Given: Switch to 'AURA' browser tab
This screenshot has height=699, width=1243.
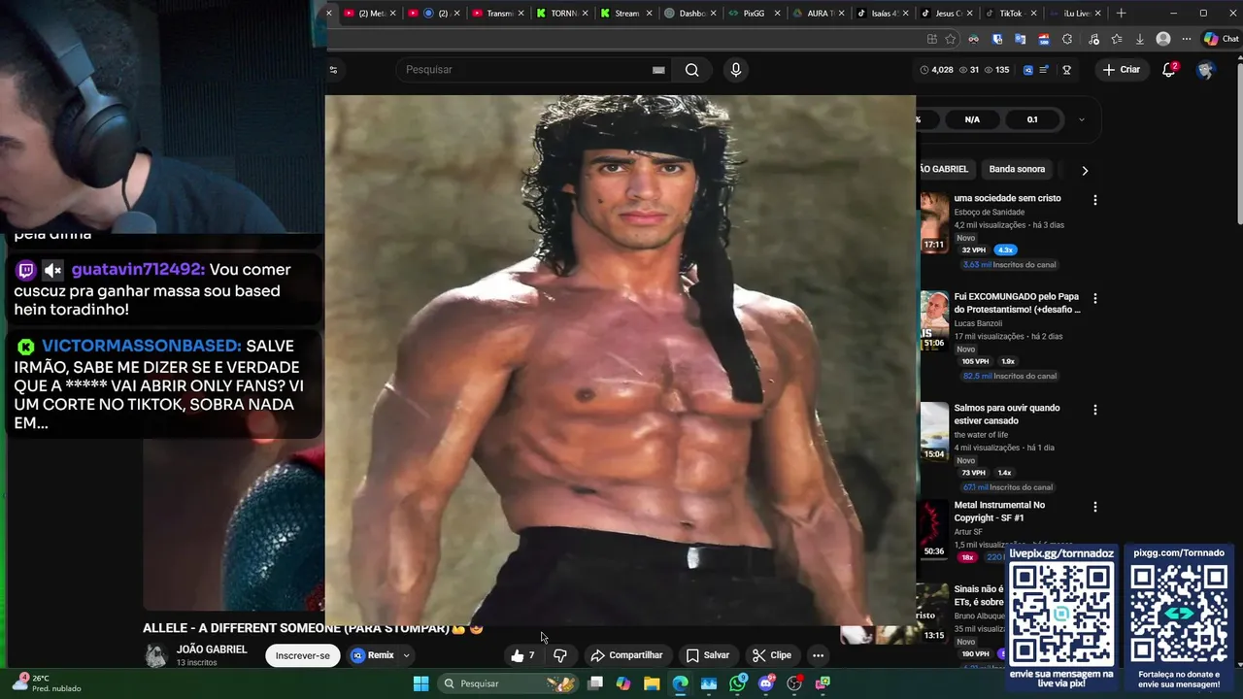Looking at the screenshot, I should tap(817, 14).
